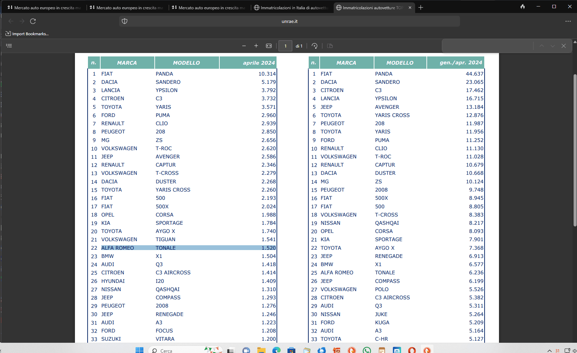Open the privacy shield in address bar
Screen dimensions: 577x353
click(x=125, y=21)
